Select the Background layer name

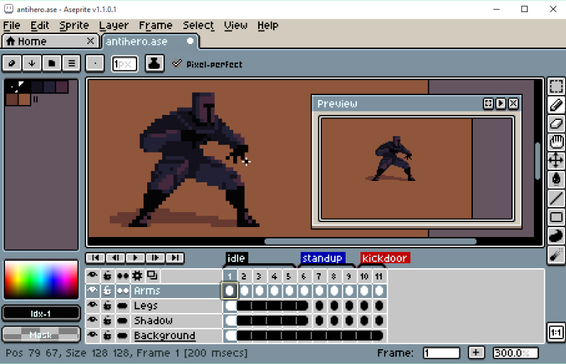tap(164, 335)
